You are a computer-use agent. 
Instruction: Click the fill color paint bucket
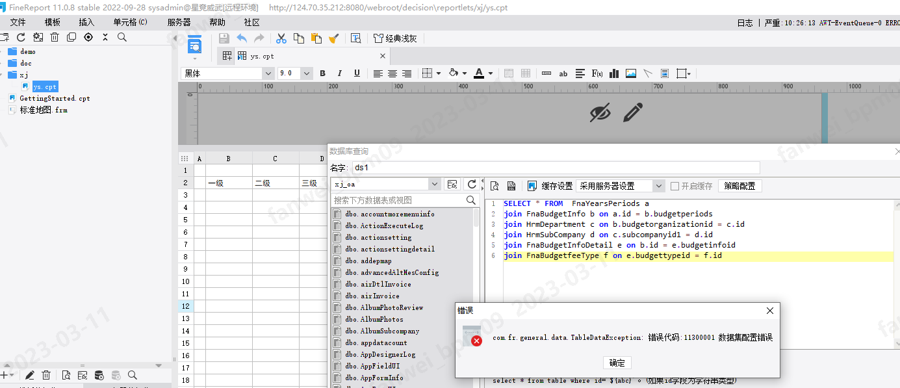point(454,73)
